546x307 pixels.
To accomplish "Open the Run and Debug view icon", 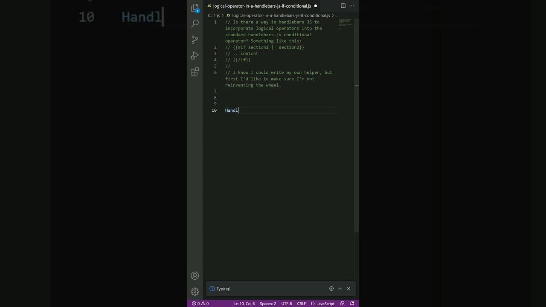I will coord(195,56).
